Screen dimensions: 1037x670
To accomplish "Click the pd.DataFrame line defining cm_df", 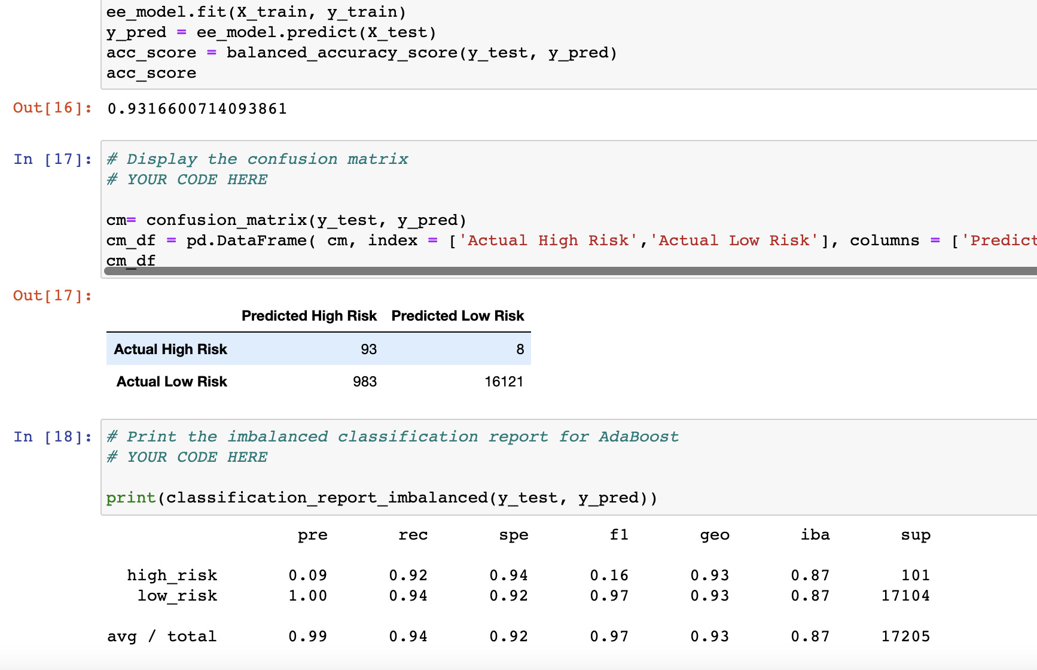I will tap(572, 240).
